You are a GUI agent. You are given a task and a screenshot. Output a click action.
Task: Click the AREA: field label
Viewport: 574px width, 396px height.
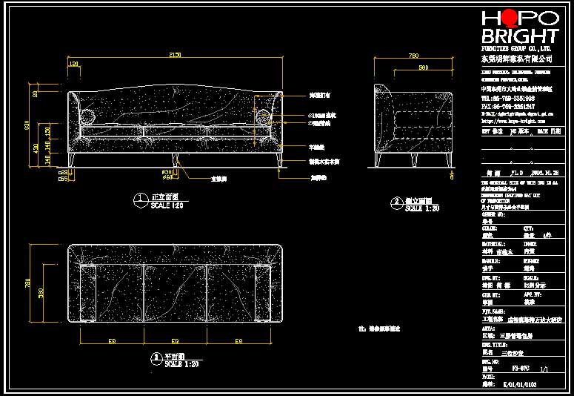488,329
